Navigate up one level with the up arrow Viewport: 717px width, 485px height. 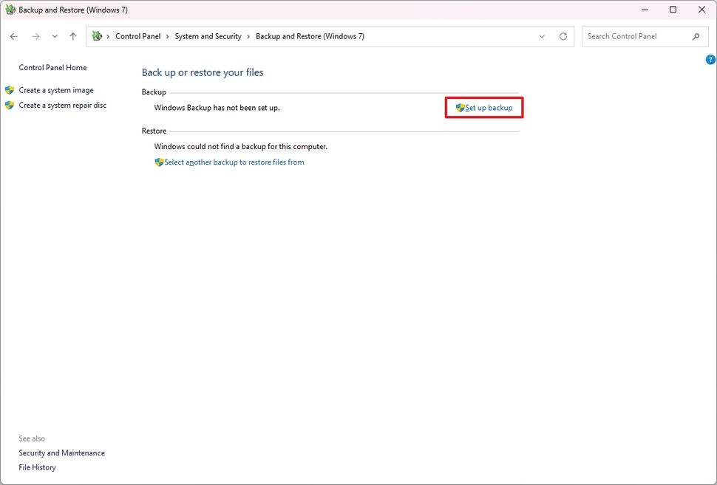click(x=72, y=35)
